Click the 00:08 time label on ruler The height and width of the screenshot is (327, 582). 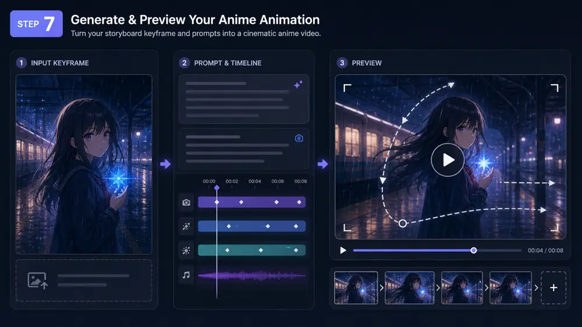point(301,182)
